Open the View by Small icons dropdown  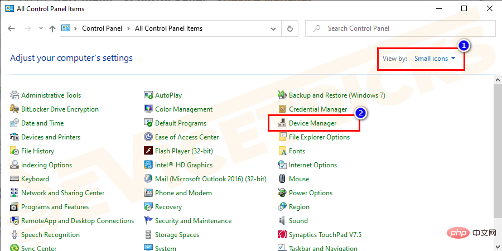pyautogui.click(x=435, y=59)
